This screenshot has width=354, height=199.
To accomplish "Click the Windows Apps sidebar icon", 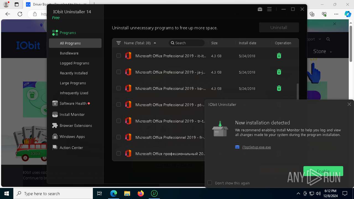I will tap(55, 137).
